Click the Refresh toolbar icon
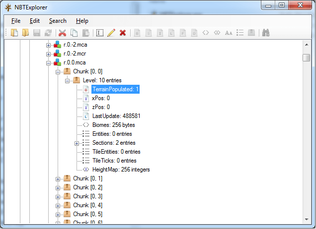Screen dimensions: 316x229 coord(48,33)
